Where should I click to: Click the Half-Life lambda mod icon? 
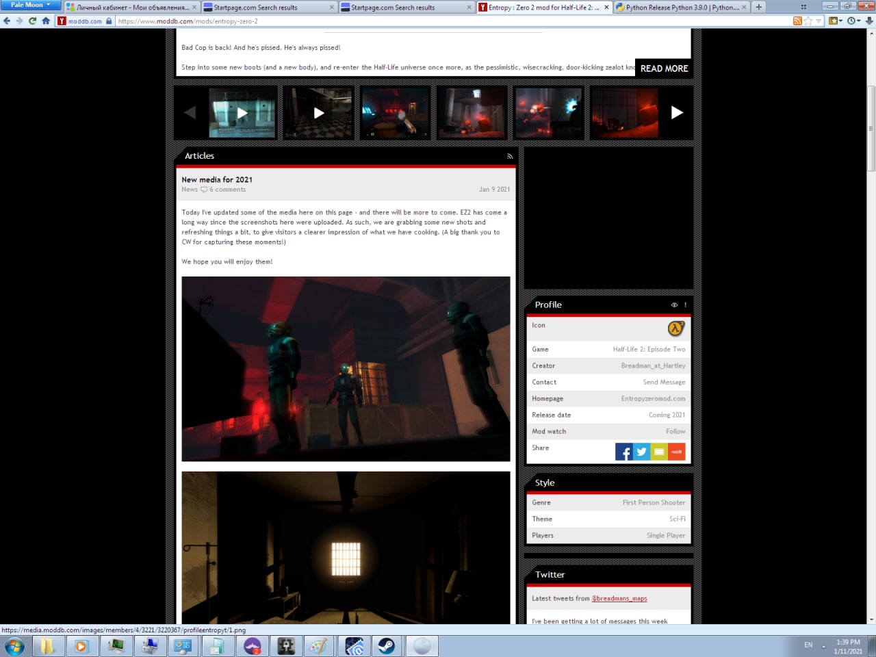pos(675,328)
